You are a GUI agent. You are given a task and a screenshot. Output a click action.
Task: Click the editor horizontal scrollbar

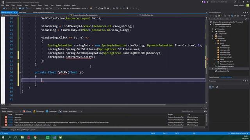tap(88, 105)
